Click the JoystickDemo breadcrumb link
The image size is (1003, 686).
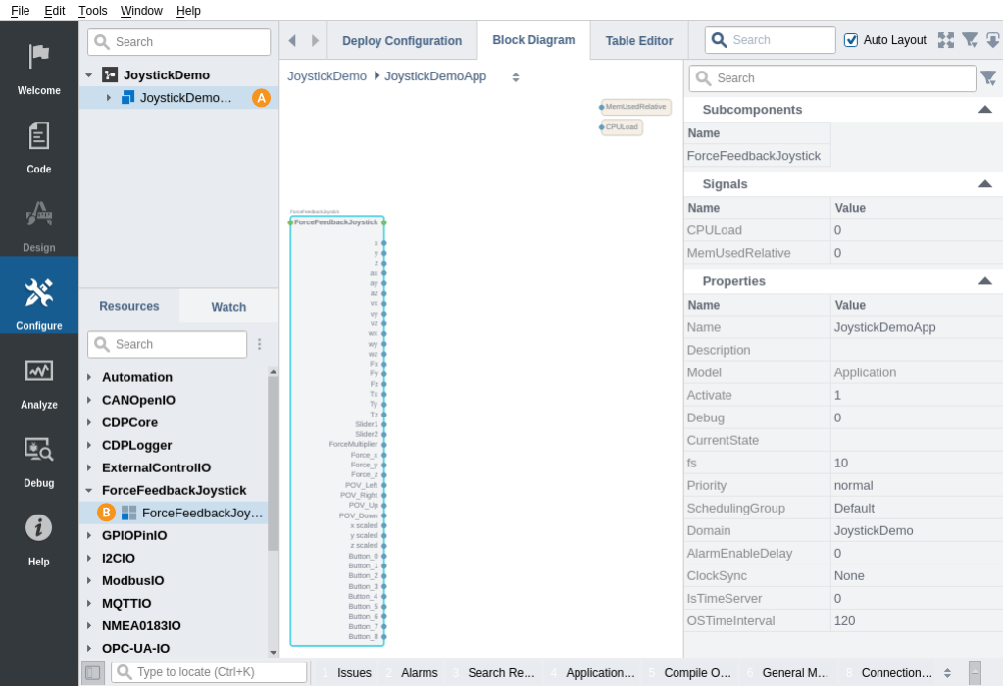click(326, 76)
